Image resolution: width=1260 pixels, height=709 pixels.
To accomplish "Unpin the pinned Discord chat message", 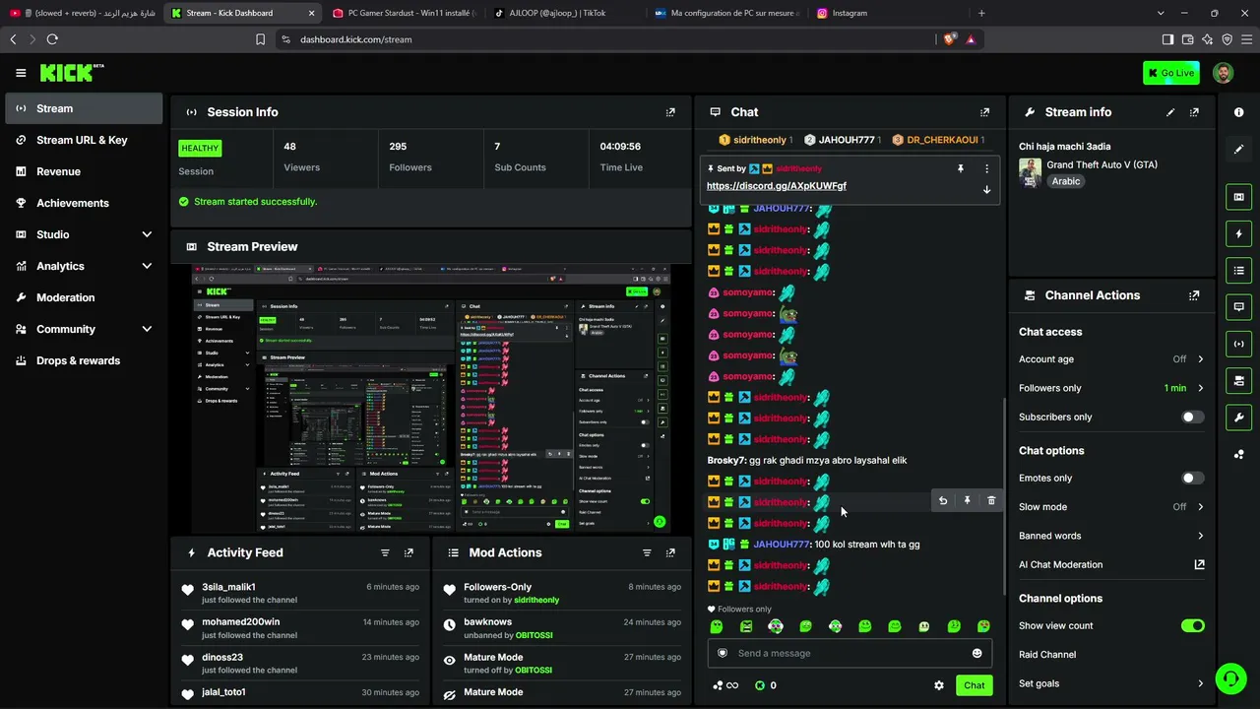I will 961,168.
